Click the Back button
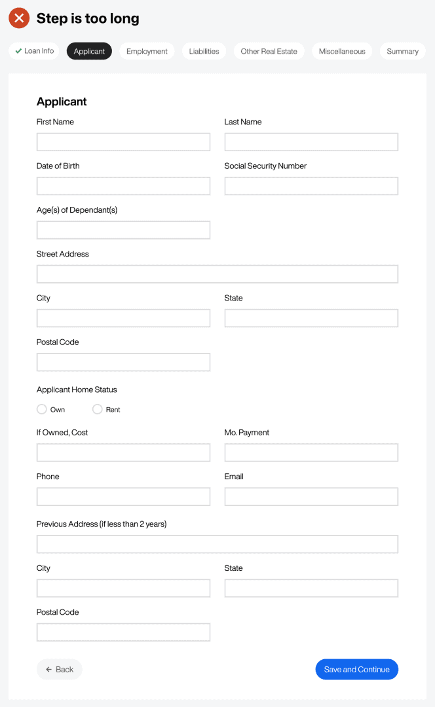This screenshot has width=435, height=707. tap(60, 670)
